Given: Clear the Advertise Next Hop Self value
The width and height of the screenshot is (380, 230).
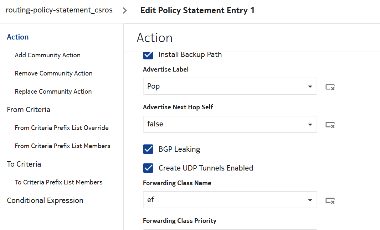Looking at the screenshot, I should (330, 125).
